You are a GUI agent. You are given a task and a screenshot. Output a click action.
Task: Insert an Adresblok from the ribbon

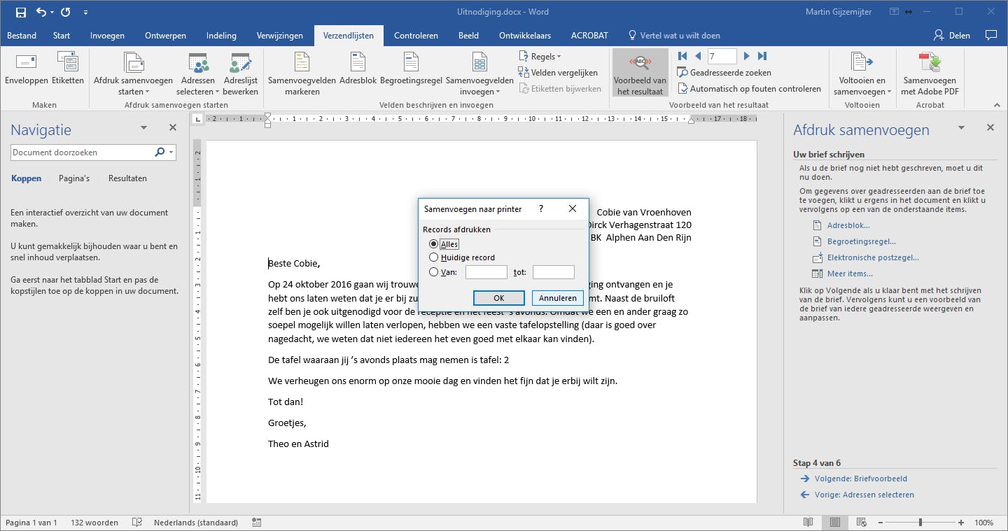click(357, 64)
